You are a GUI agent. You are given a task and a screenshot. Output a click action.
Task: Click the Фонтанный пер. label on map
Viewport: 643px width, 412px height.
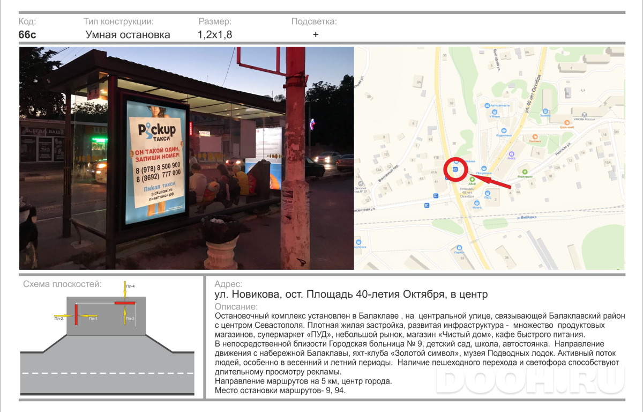[x=389, y=173]
